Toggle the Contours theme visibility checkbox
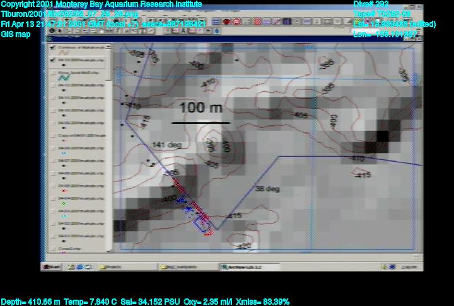 point(53,48)
